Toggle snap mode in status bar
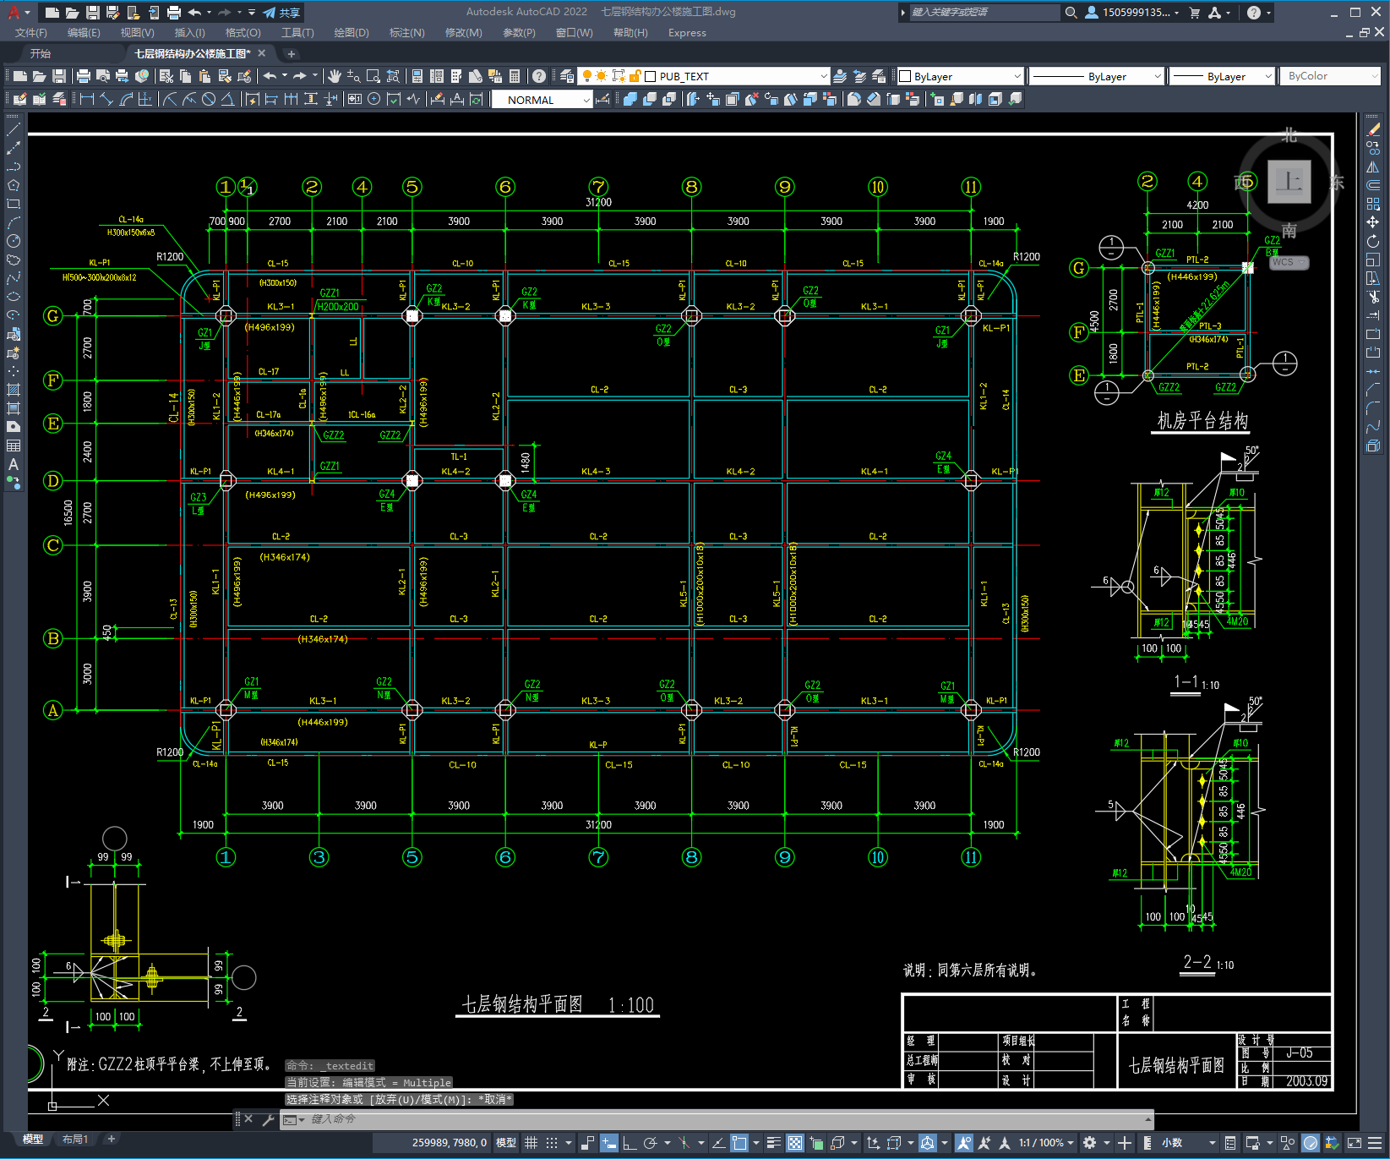The width and height of the screenshot is (1390, 1159). [552, 1143]
